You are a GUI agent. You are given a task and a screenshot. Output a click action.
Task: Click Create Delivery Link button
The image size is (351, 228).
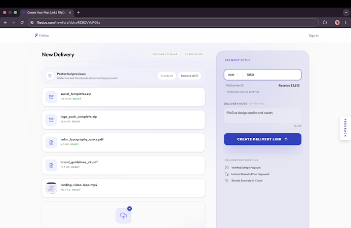262,139
